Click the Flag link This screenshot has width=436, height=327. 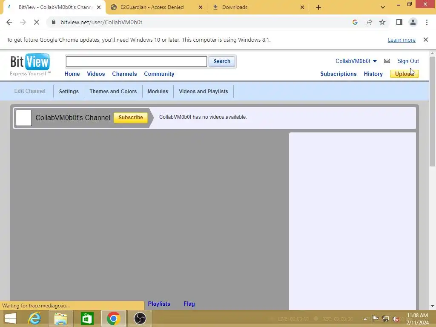189,304
